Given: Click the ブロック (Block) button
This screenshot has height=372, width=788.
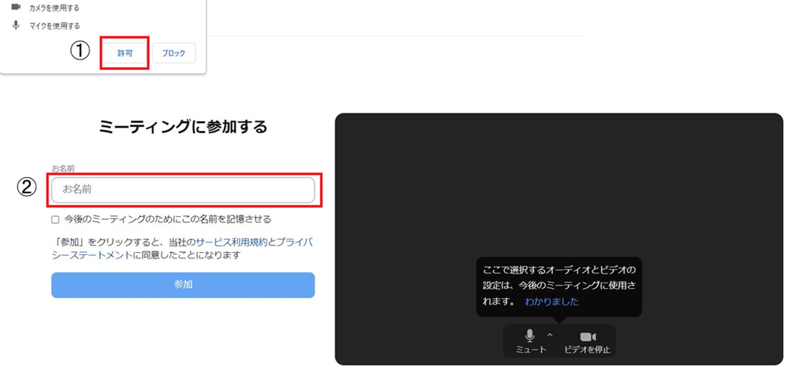Looking at the screenshot, I should coord(173,53).
